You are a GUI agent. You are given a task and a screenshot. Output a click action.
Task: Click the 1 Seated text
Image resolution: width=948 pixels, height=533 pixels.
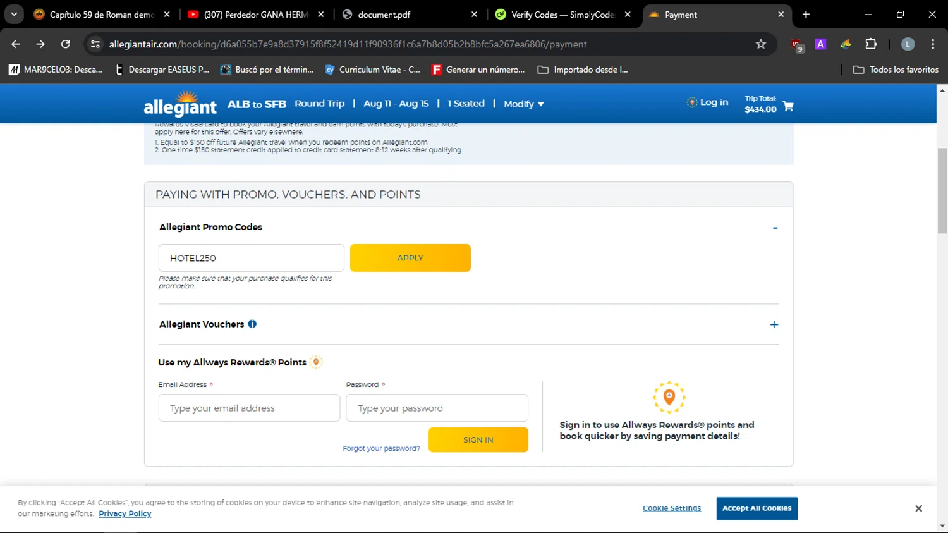[x=466, y=104]
